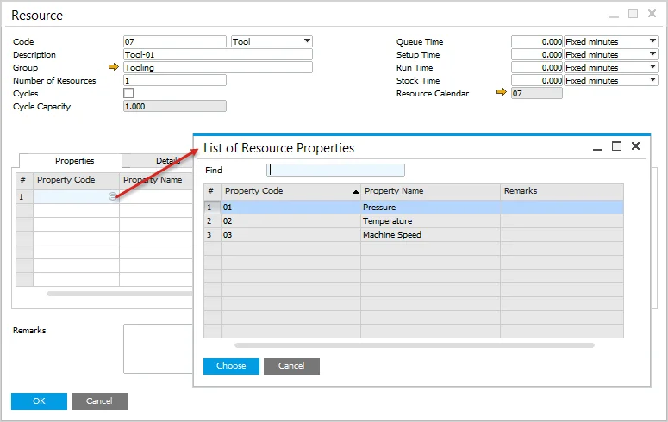Close the List of Resource Properties window
Image resolution: width=668 pixels, height=422 pixels.
coord(635,146)
